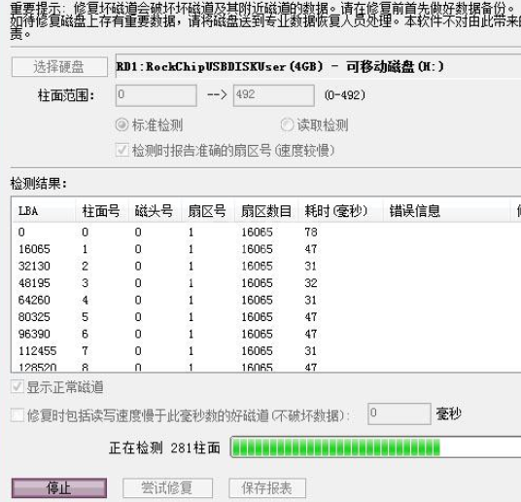Click the end cylinder field showing 492
Screen dimensions: 521x502
pyautogui.click(x=274, y=95)
